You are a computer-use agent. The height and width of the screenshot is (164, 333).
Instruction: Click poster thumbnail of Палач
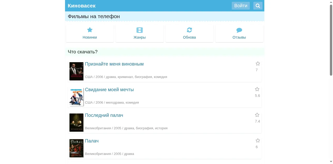[x=76, y=148]
